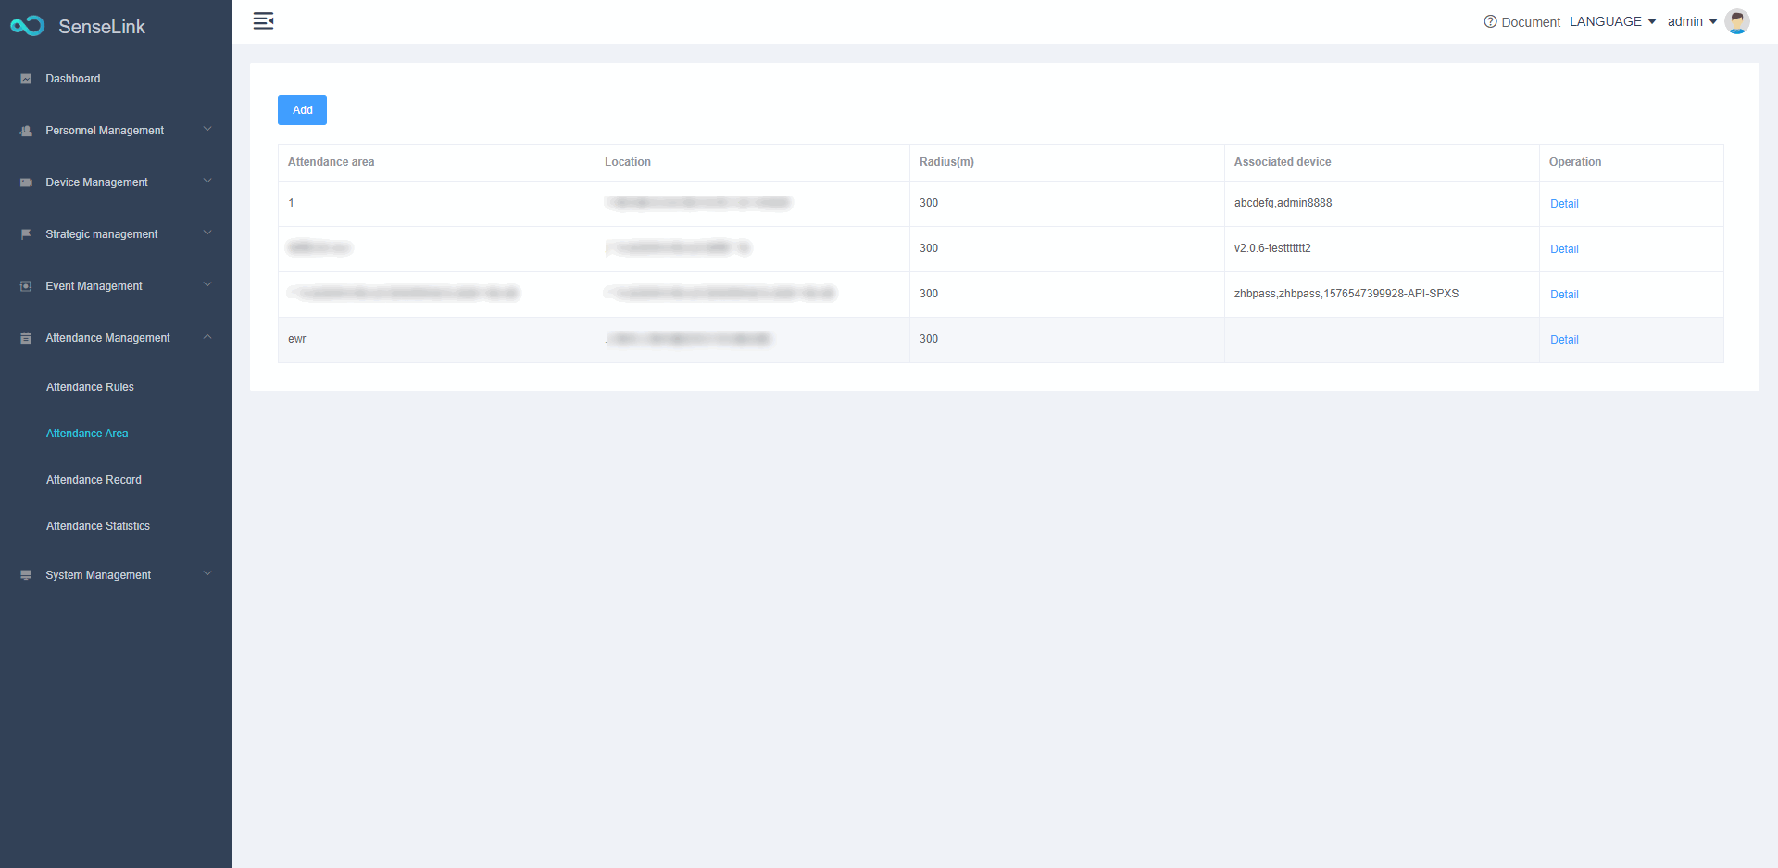Click the System Management monitor icon
Viewport: 1778px width, 868px height.
pyautogui.click(x=26, y=575)
